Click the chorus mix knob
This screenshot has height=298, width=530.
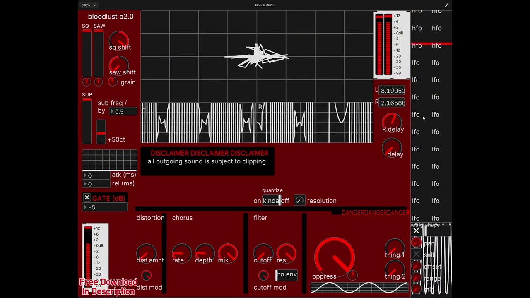point(227,254)
